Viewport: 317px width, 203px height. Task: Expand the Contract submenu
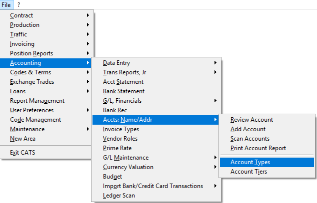46,15
